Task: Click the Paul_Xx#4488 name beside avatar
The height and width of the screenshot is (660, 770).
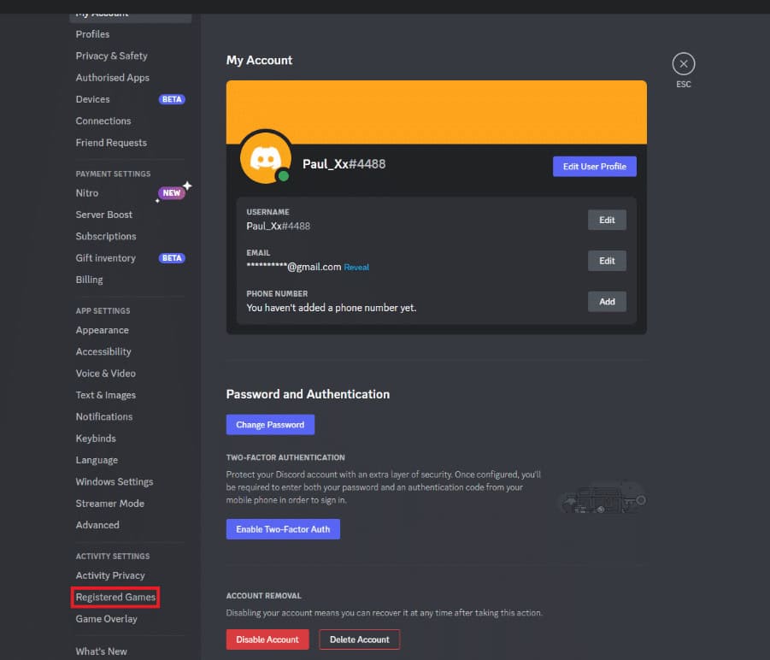Action: tap(344, 164)
